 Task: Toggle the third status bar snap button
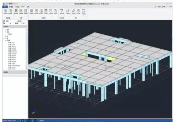25,121
